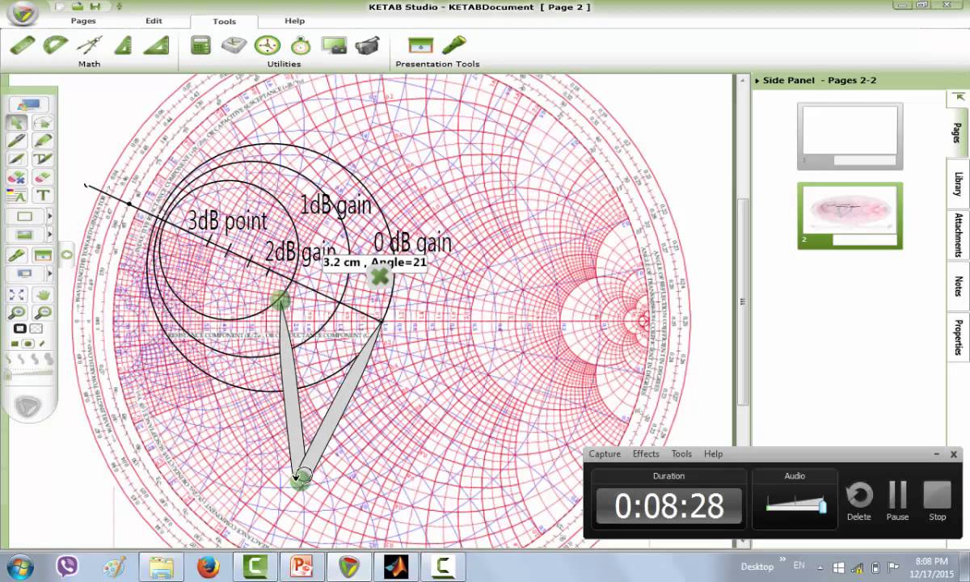Screen dimensions: 970x582
Task: Expand the screen widget options arrow
Action: point(49,273)
